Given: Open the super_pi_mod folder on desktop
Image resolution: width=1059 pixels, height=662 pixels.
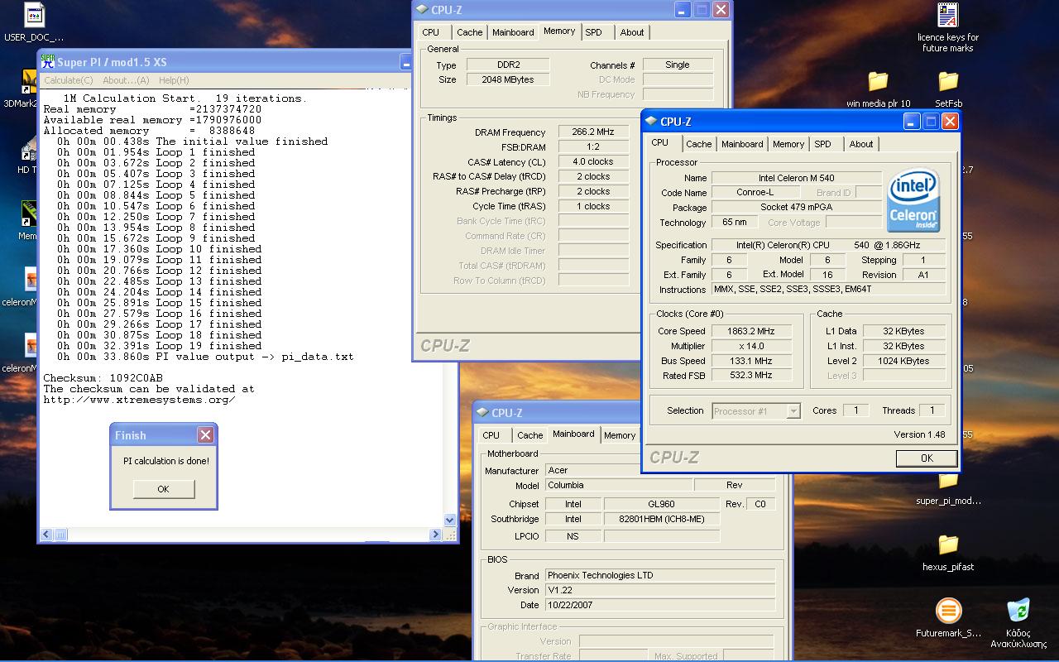Looking at the screenshot, I should (948, 480).
